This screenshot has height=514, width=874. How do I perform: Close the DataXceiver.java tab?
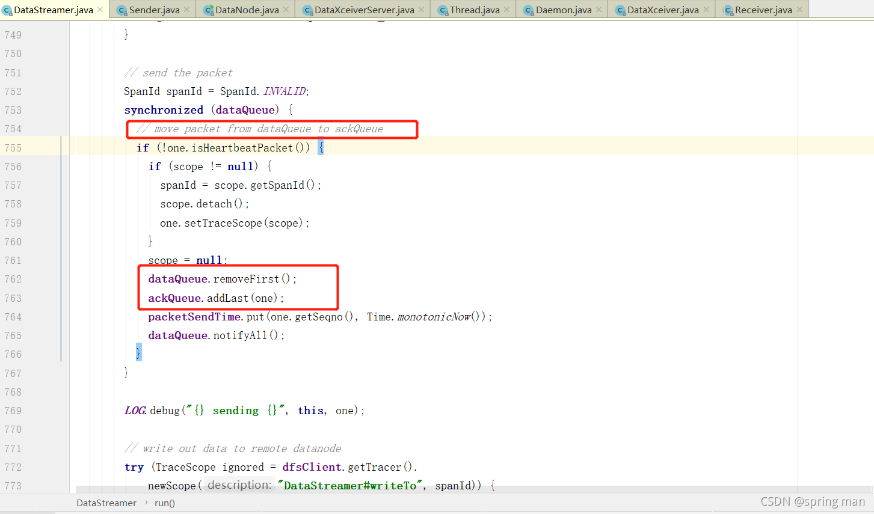point(706,10)
